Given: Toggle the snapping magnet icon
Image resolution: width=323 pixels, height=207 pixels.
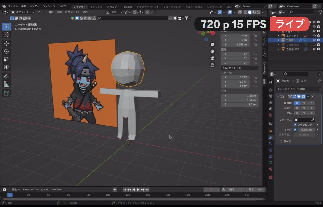Looking at the screenshot, I should pyautogui.click(x=134, y=12).
